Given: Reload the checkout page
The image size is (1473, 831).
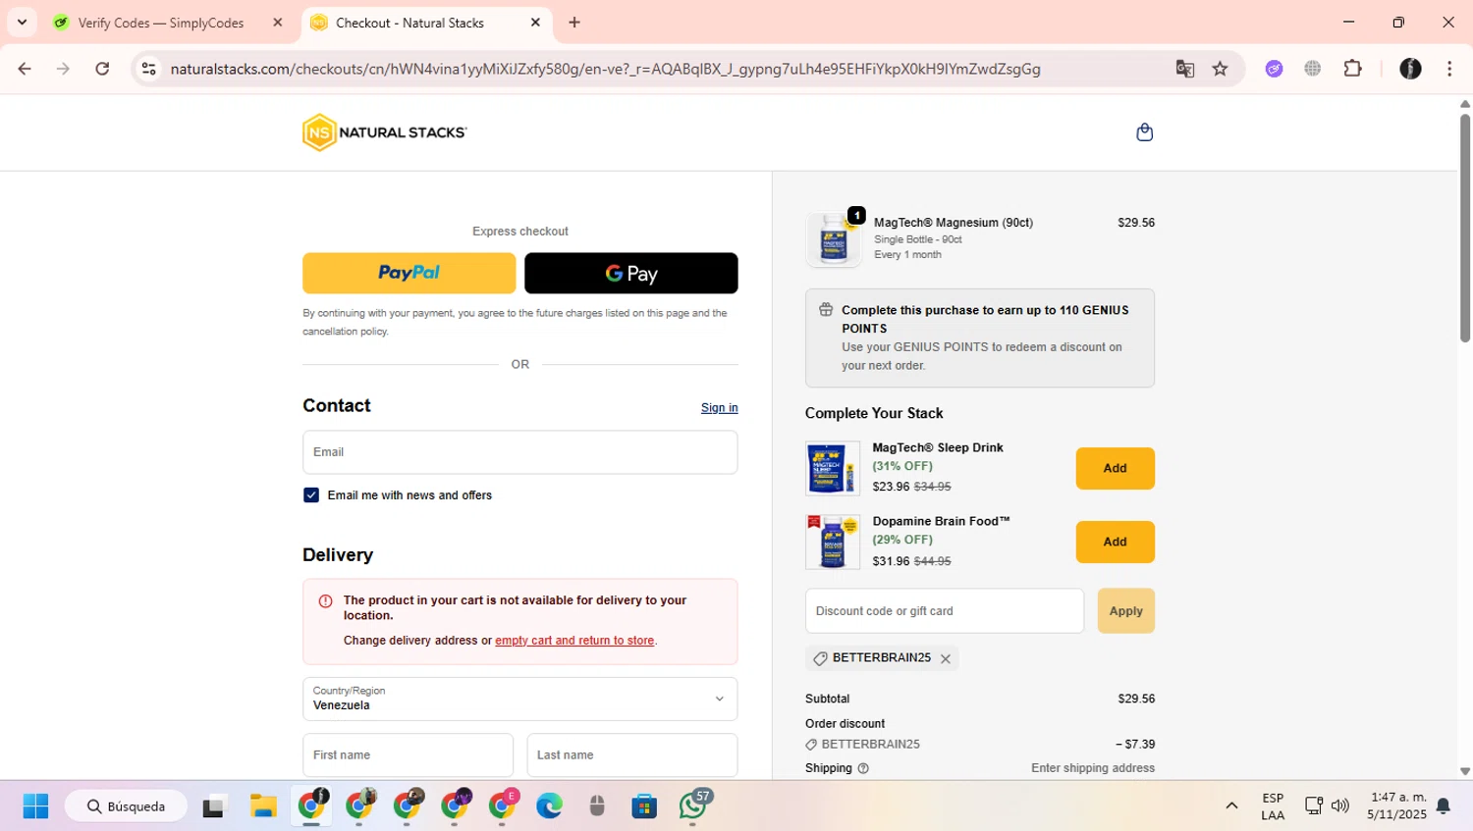Looking at the screenshot, I should (102, 69).
